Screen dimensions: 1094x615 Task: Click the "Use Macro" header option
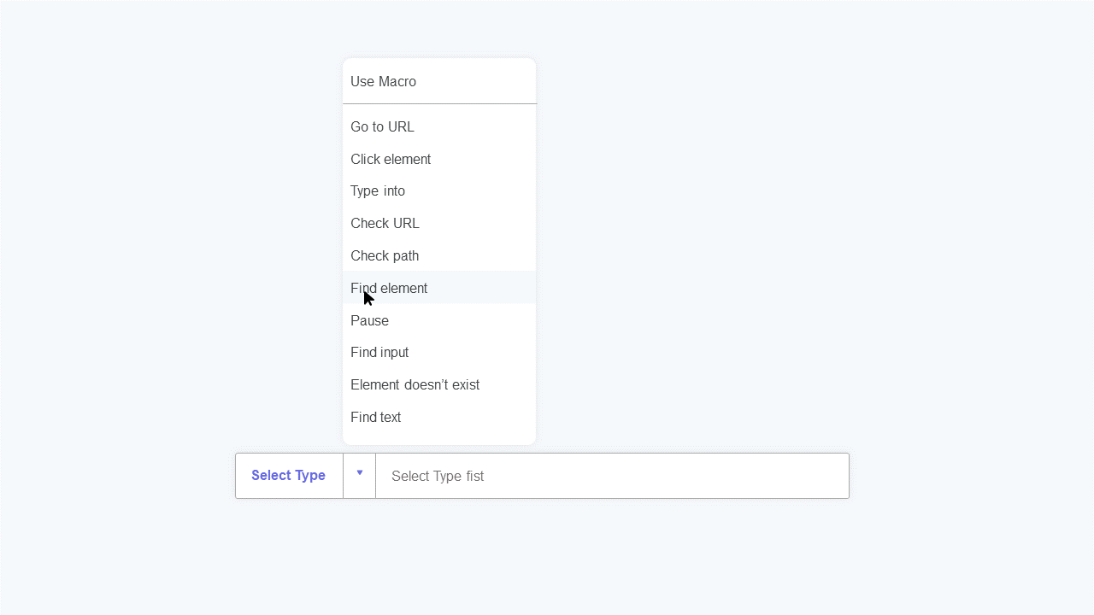point(383,81)
